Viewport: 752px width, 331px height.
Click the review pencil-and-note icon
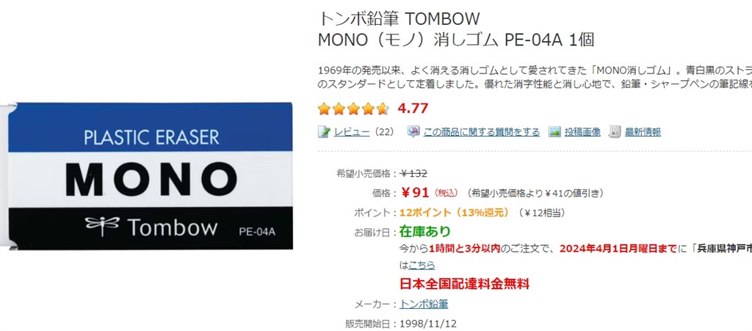coord(324,132)
